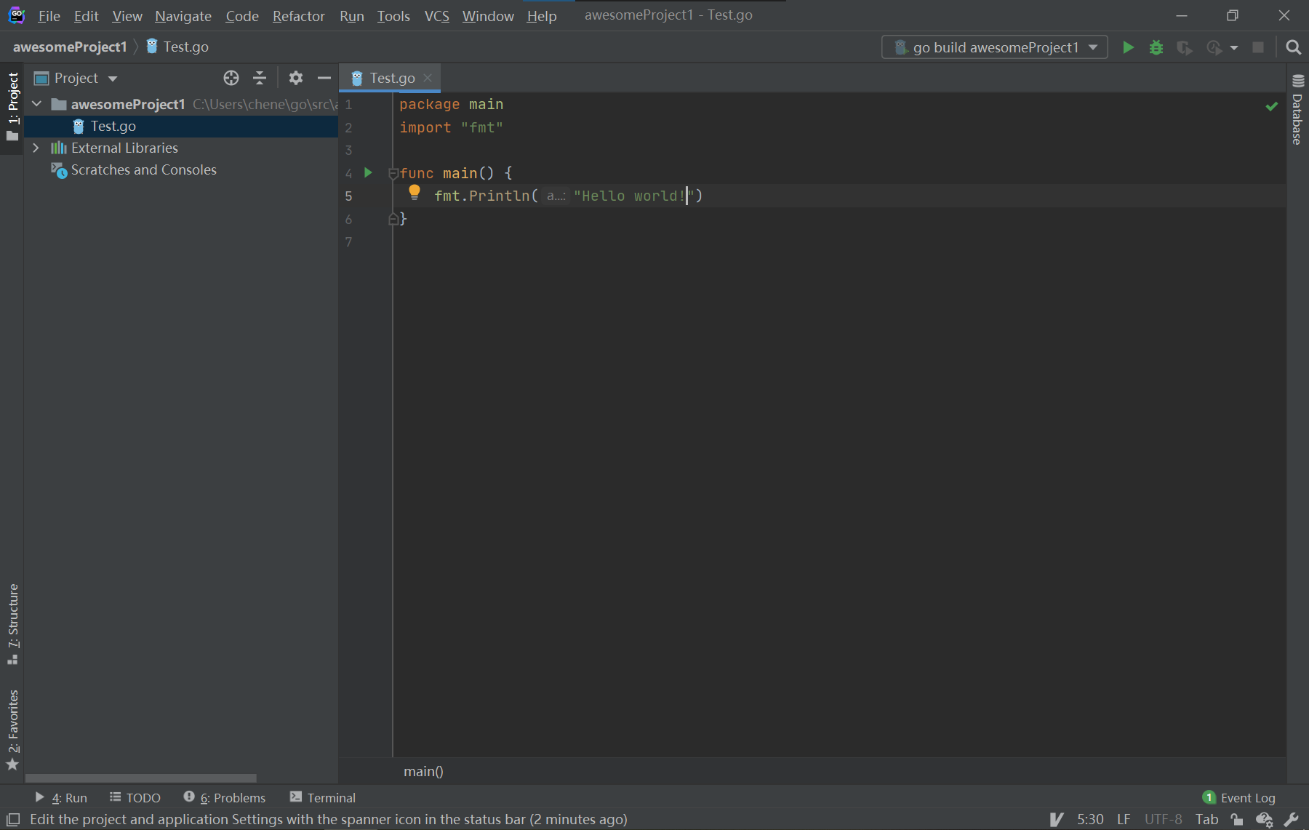Open the Refactor menu
Image resolution: width=1309 pixels, height=830 pixels.
click(x=298, y=16)
